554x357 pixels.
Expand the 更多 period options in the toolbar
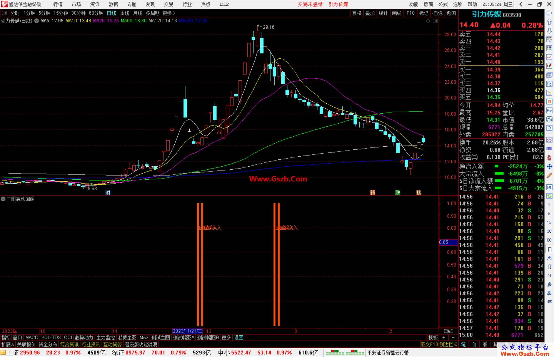[169, 13]
